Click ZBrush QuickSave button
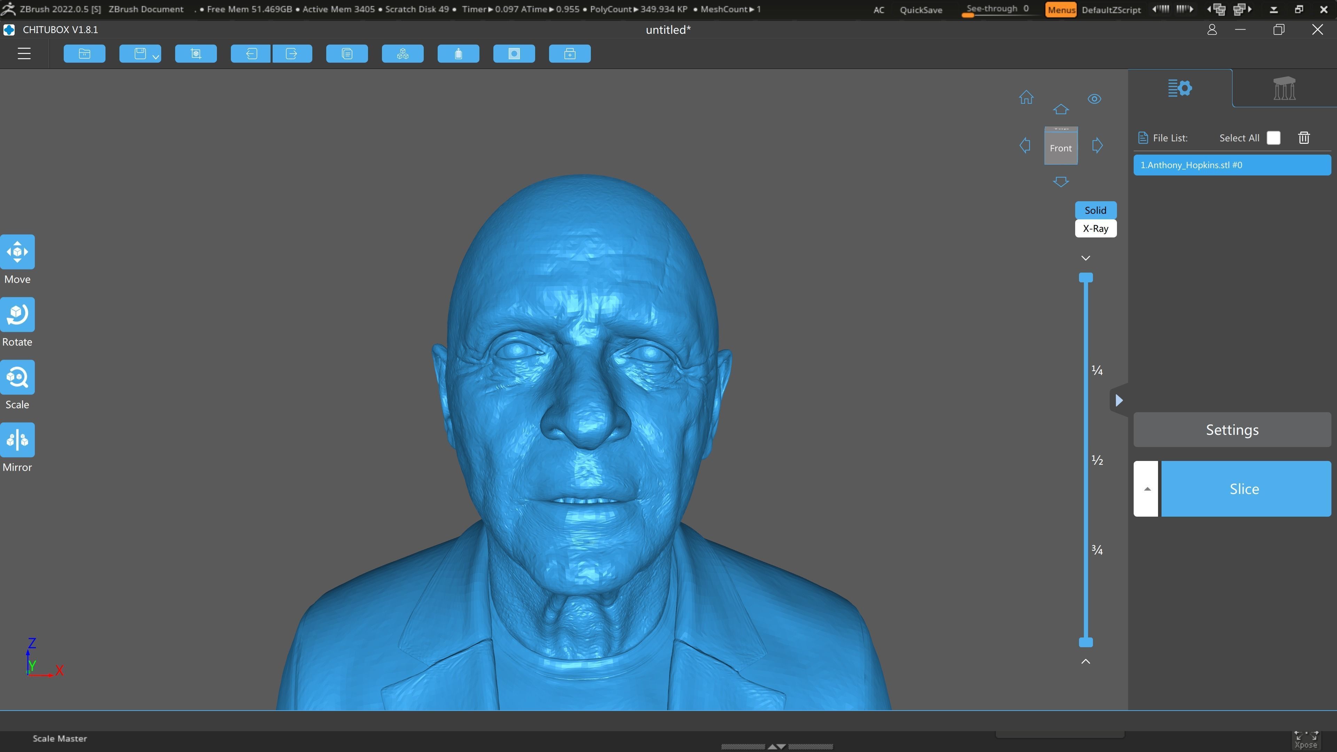 921,9
